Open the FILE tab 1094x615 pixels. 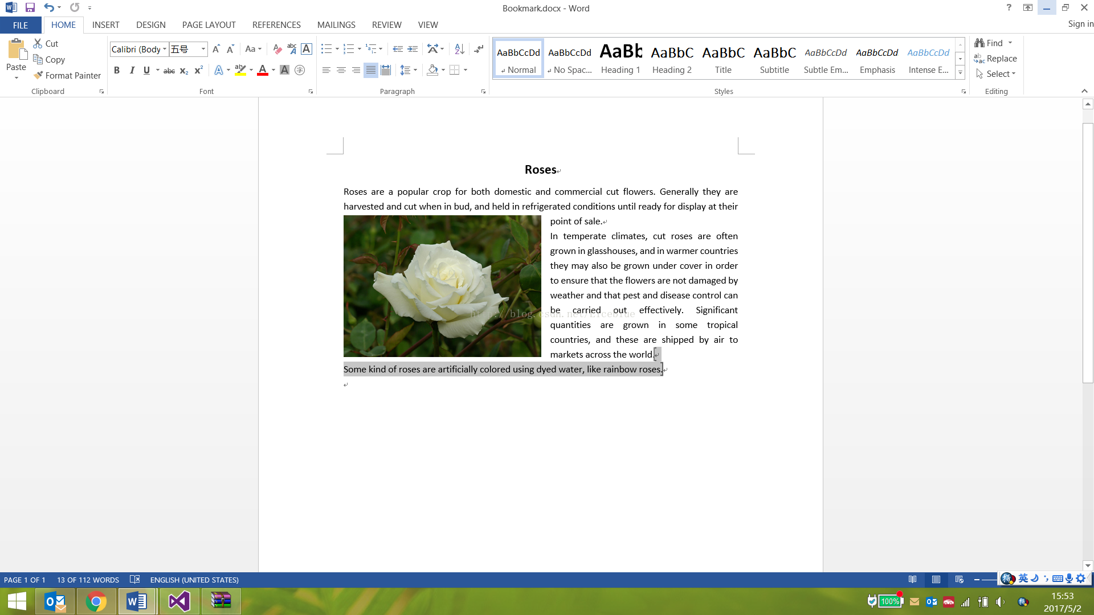point(21,25)
